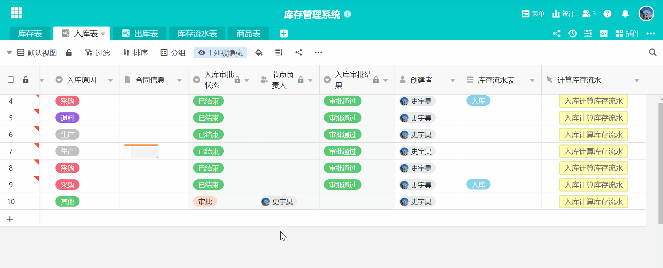Screen dimensions: 663x268
Task: Show the 1 列被隐藏 hidden columns panel
Action: (x=220, y=53)
